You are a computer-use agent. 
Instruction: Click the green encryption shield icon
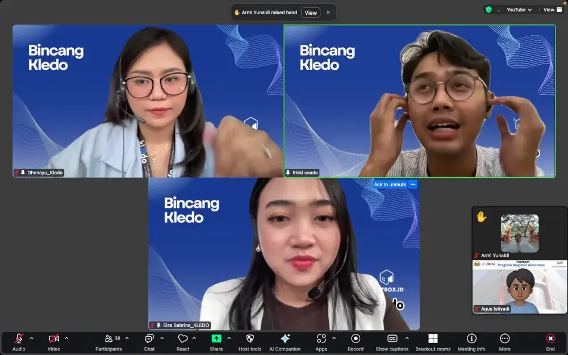488,10
